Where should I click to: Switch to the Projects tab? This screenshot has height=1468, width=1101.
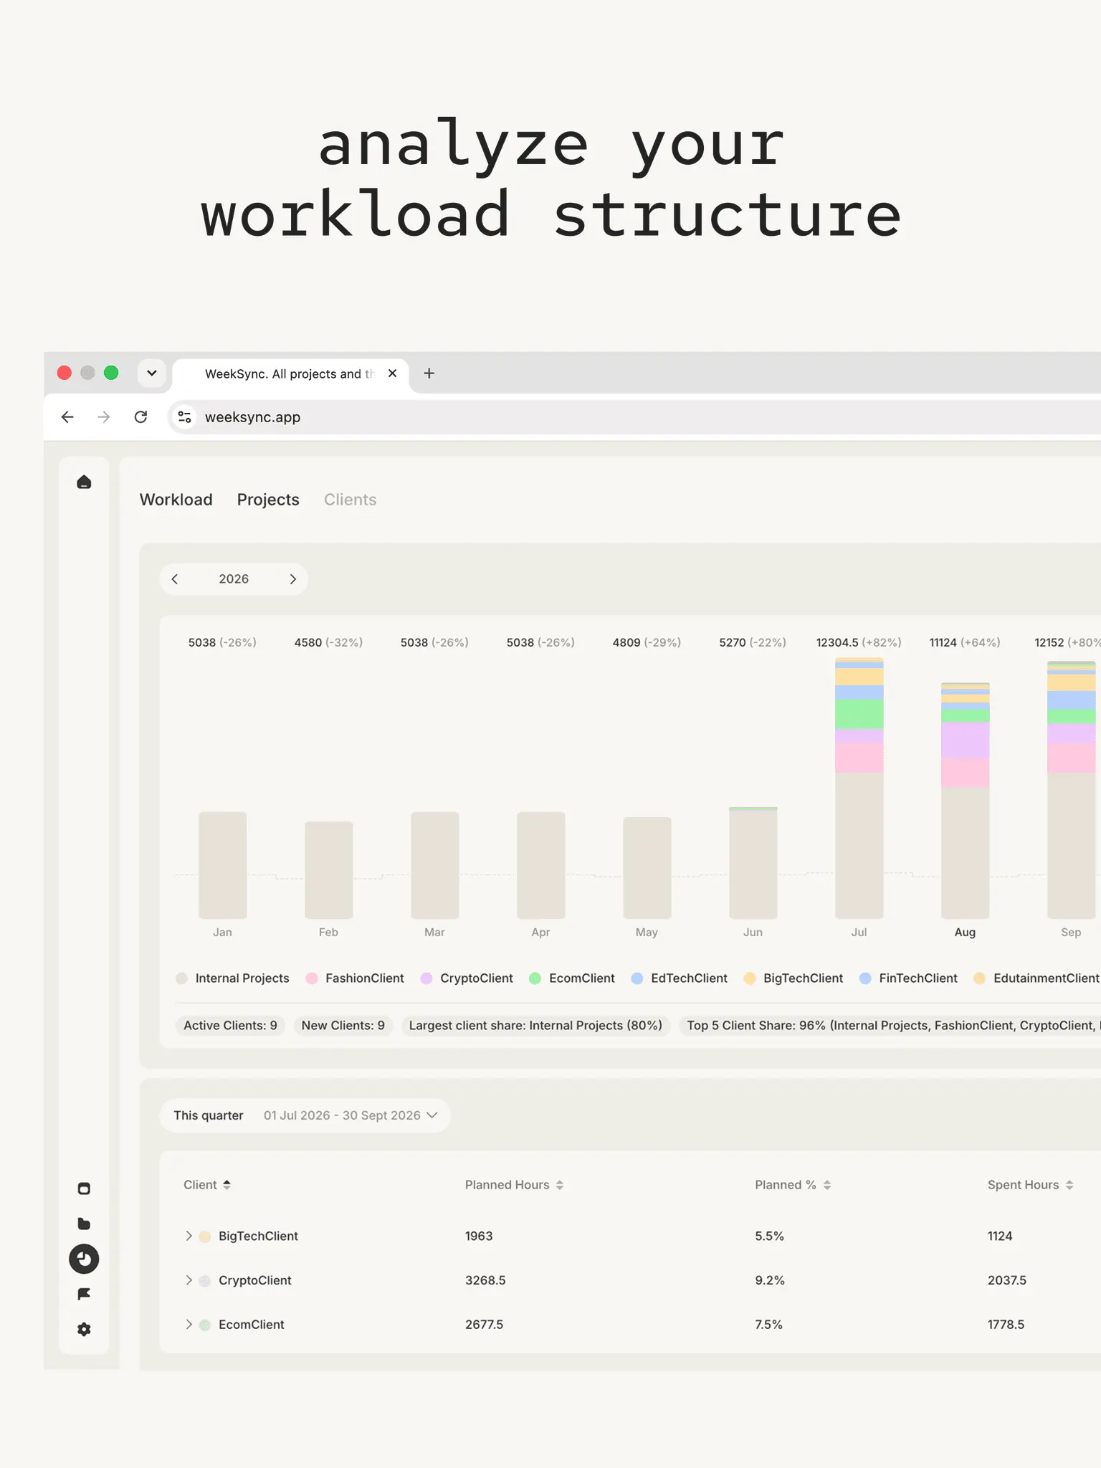pos(268,500)
